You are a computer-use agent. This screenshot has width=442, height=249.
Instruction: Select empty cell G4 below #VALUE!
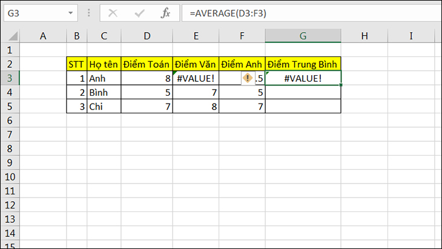(303, 92)
